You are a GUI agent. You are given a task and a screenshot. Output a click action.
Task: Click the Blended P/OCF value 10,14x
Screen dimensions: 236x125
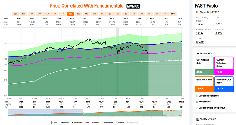(x=200, y=33)
